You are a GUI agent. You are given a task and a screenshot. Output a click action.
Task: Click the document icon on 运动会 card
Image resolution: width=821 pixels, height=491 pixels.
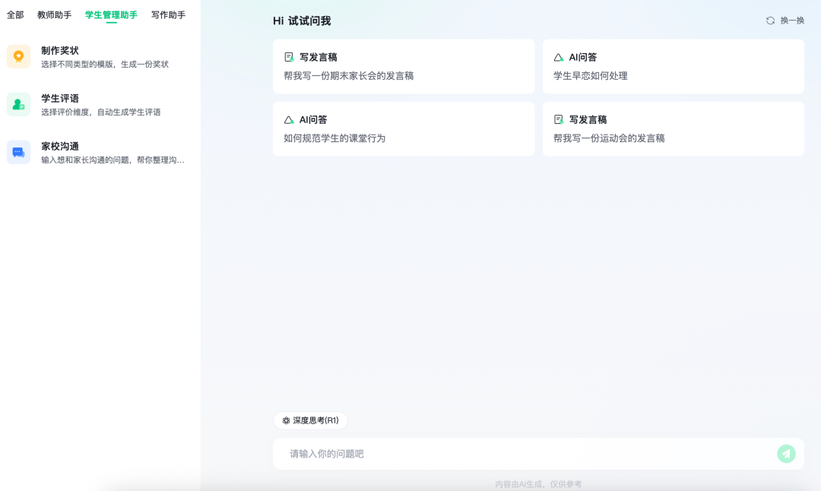click(x=559, y=120)
